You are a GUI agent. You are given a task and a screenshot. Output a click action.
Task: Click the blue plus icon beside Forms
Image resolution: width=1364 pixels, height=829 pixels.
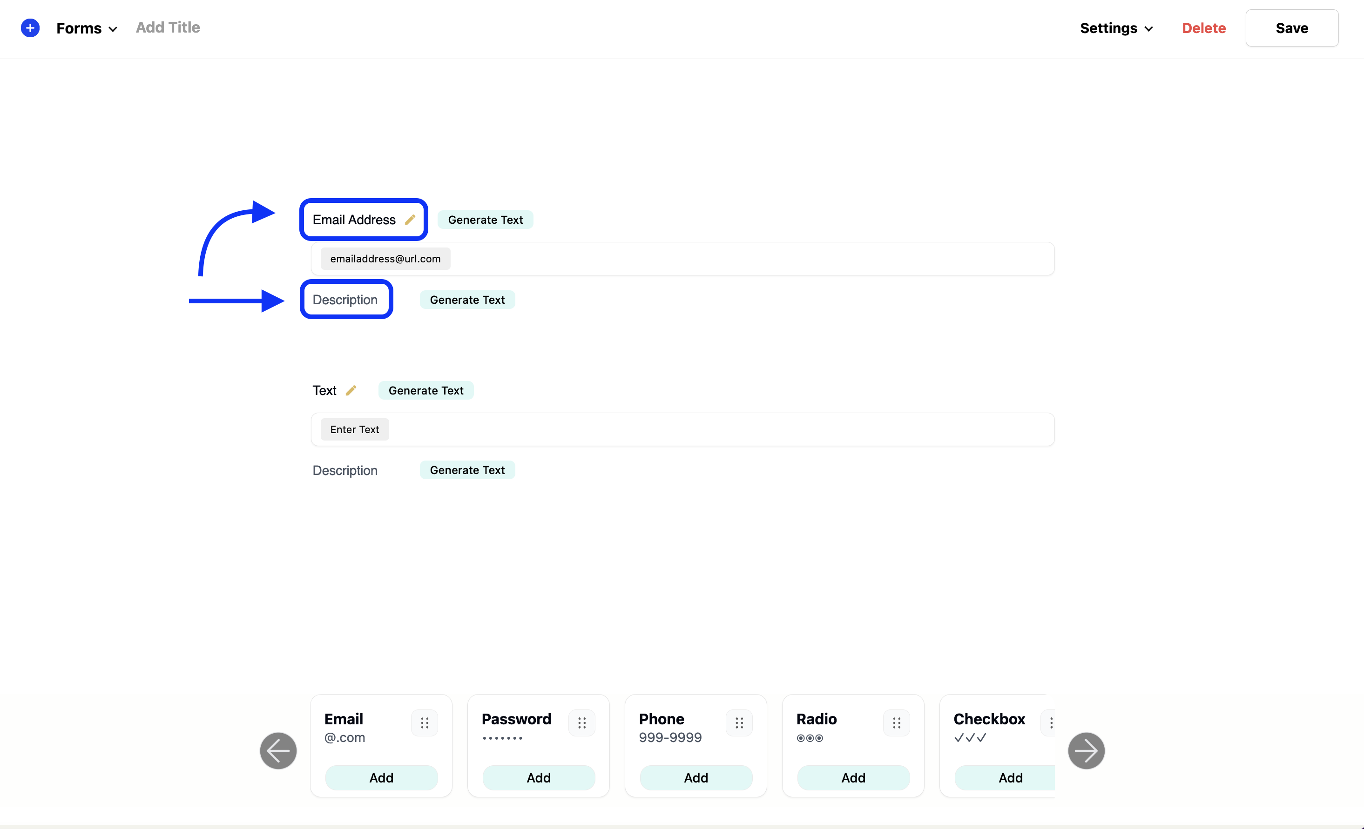point(30,27)
